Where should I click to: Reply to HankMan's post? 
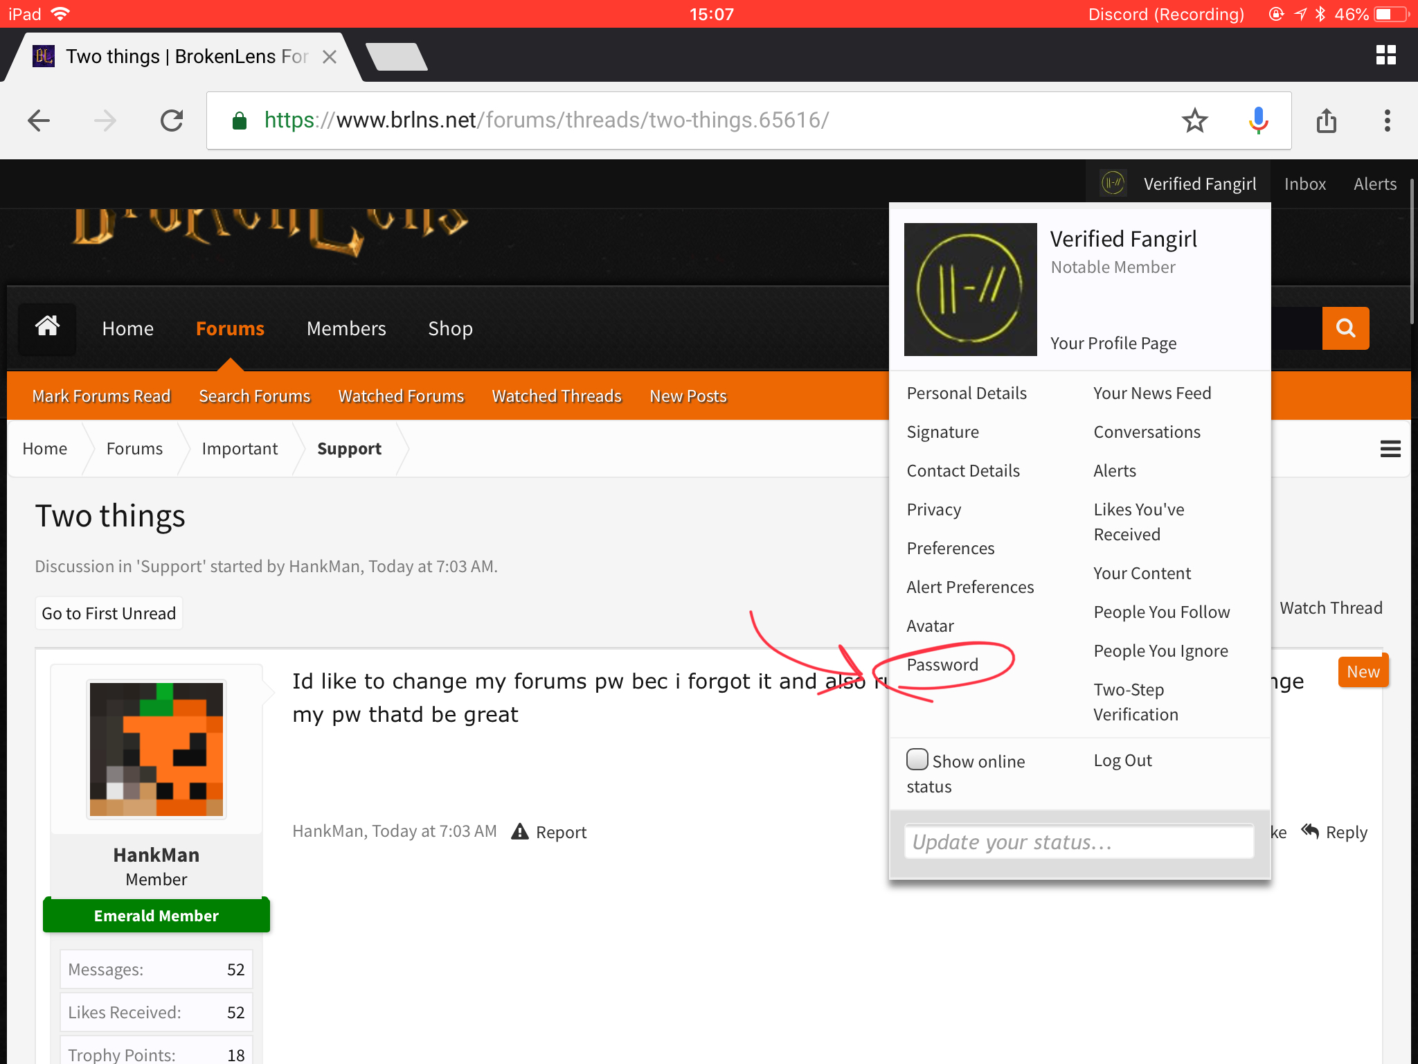click(x=1334, y=832)
